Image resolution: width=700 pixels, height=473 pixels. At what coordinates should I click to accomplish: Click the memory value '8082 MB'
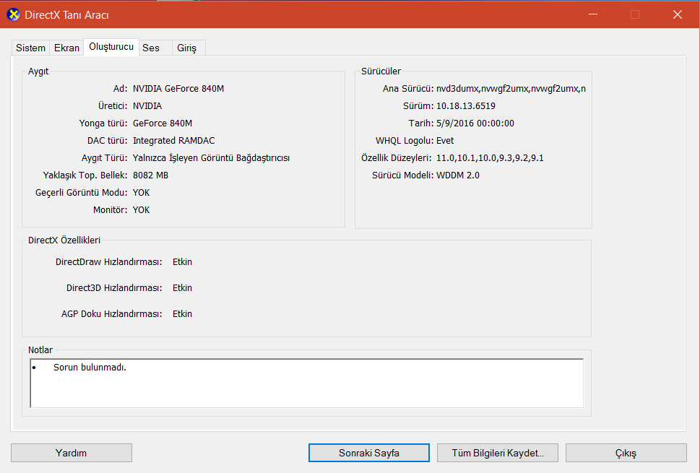(150, 175)
